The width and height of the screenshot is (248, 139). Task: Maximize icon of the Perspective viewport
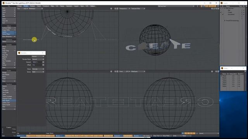[x=218, y=8]
